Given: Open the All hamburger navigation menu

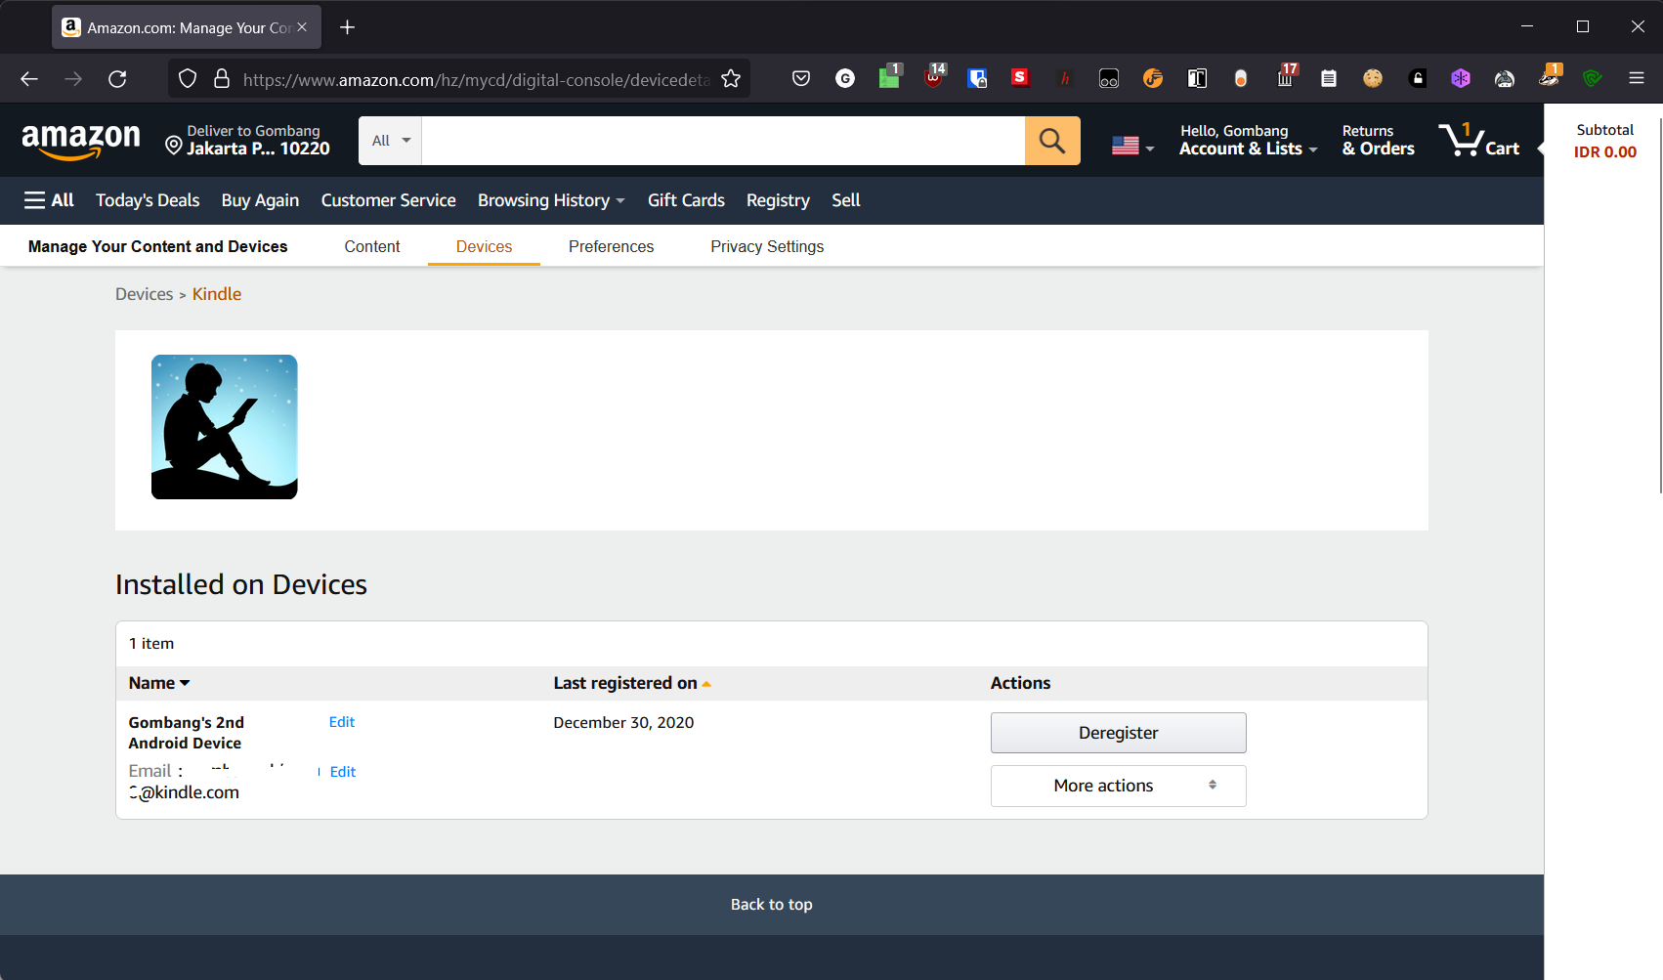Looking at the screenshot, I should point(49,200).
